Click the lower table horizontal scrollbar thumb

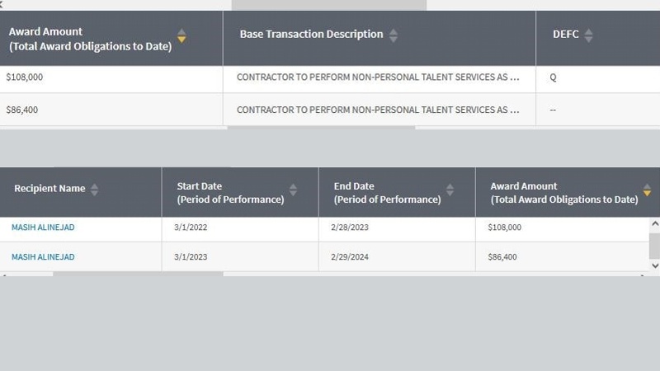tap(138, 275)
